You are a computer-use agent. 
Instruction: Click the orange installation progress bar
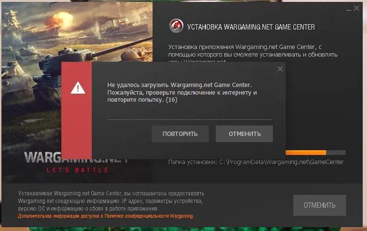point(315,153)
